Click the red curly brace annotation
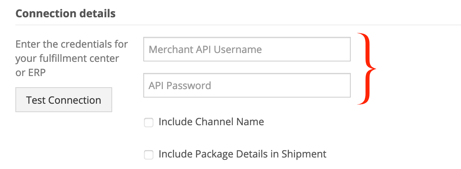The width and height of the screenshot is (461, 169). click(366, 69)
